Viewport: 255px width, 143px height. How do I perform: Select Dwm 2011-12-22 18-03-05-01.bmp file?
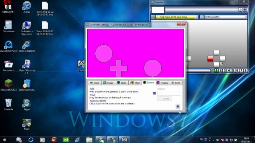point(45,8)
